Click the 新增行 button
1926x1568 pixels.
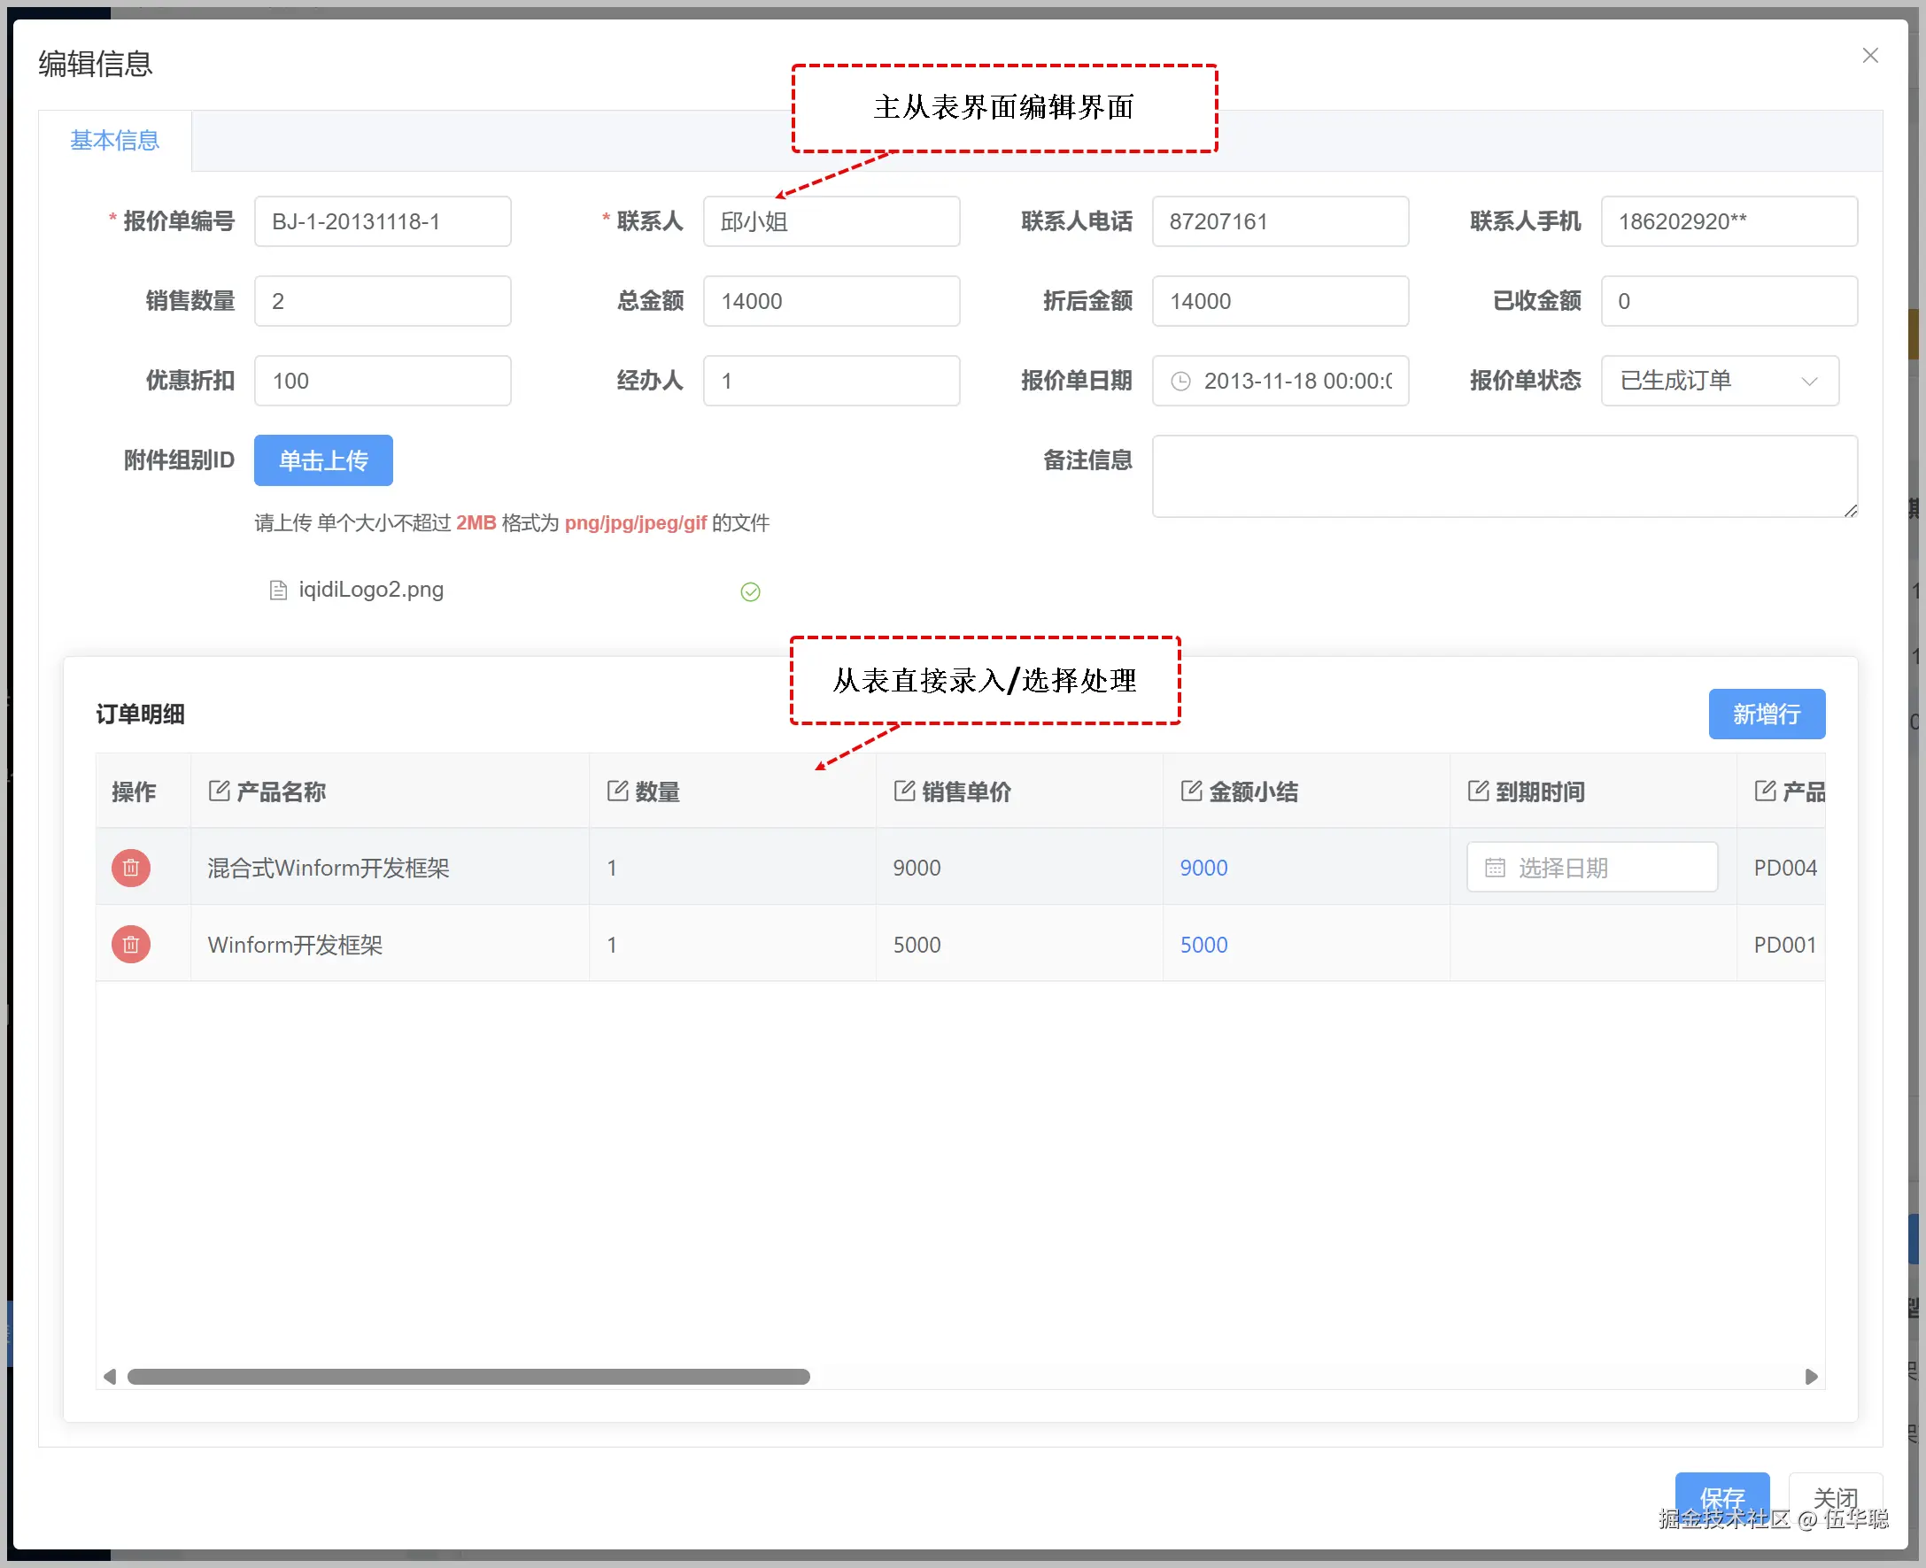pos(1766,714)
